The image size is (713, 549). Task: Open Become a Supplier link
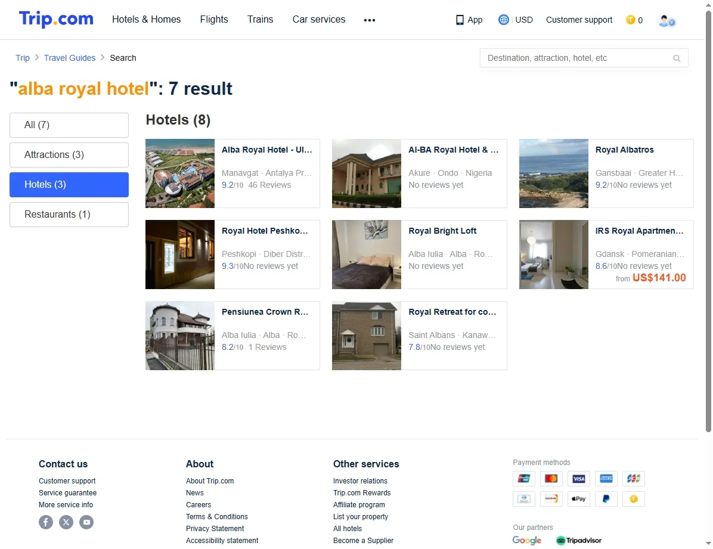[x=363, y=541]
